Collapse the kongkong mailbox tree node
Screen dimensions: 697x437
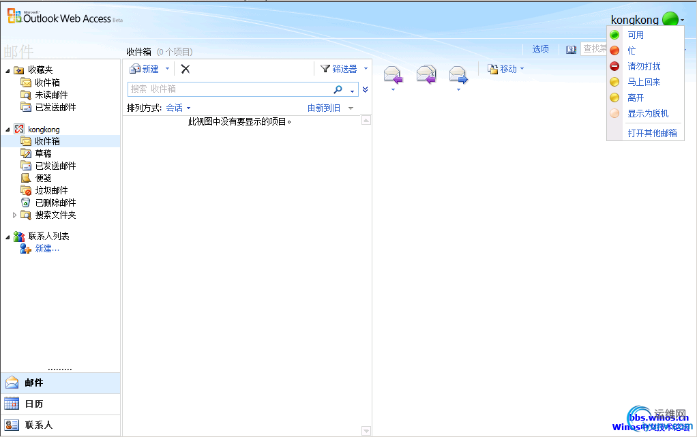(8, 130)
